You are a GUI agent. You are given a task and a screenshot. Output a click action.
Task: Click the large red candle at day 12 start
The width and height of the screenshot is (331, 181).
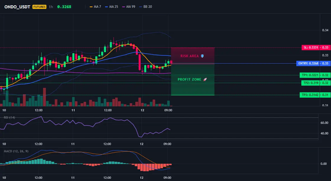pos(140,62)
